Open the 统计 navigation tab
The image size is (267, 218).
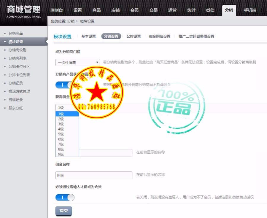[x=191, y=10]
